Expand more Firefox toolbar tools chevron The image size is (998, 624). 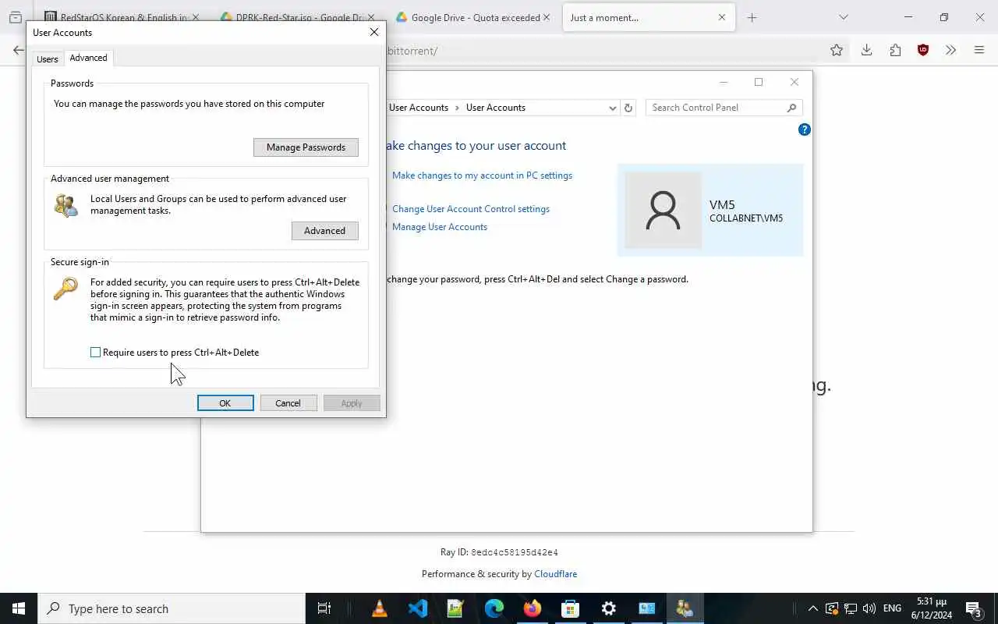coord(950,50)
